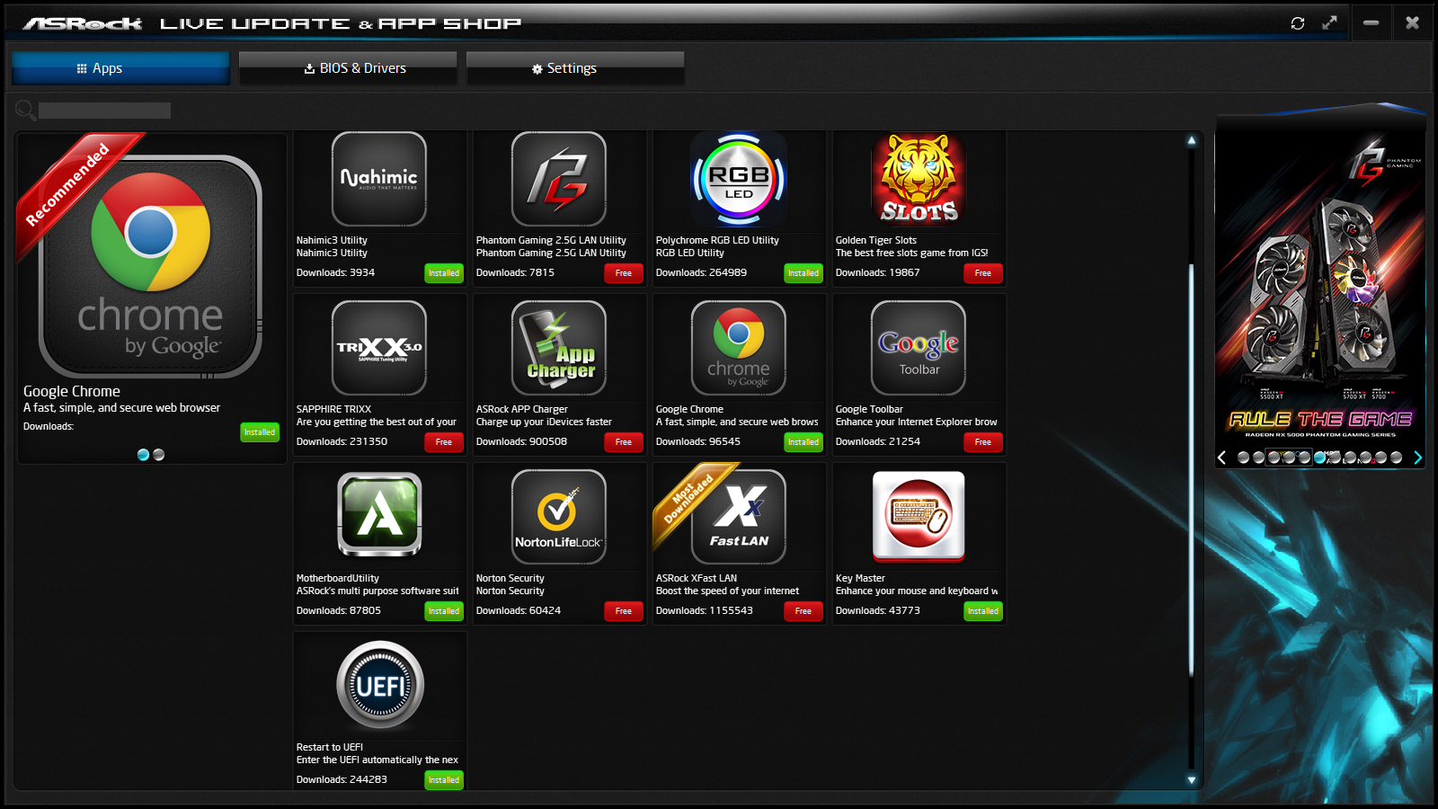
Task: Click the Free button for Phantom Gaming 2.5G LAN Utility
Action: pyautogui.click(x=624, y=273)
